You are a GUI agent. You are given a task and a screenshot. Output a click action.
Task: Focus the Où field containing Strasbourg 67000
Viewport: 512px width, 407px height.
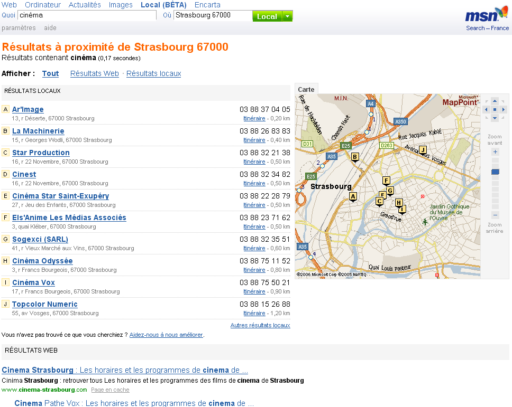coord(213,15)
